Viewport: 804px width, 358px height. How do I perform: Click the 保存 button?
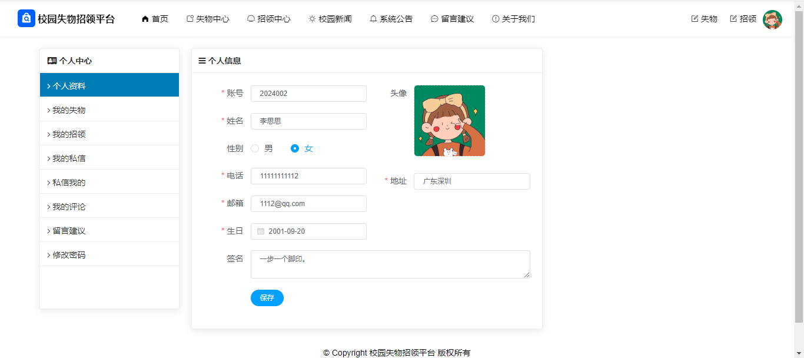pos(267,298)
